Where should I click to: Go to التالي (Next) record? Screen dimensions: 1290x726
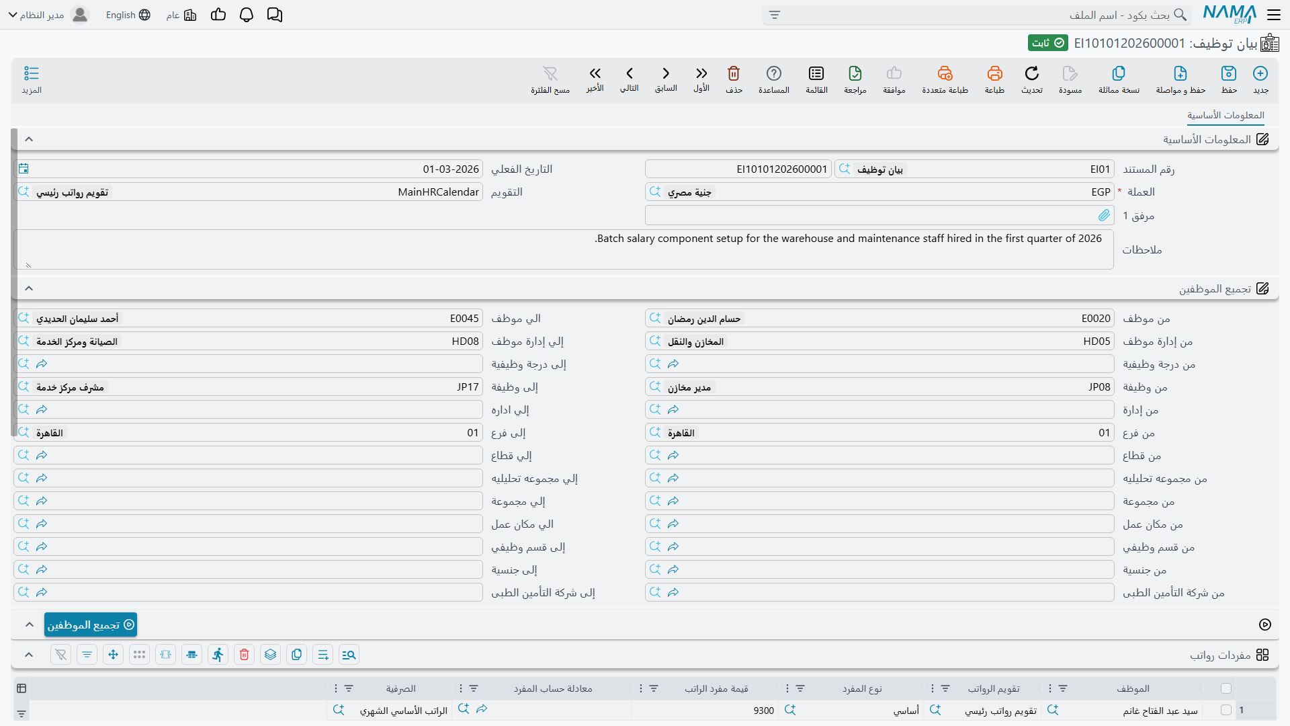click(x=630, y=73)
